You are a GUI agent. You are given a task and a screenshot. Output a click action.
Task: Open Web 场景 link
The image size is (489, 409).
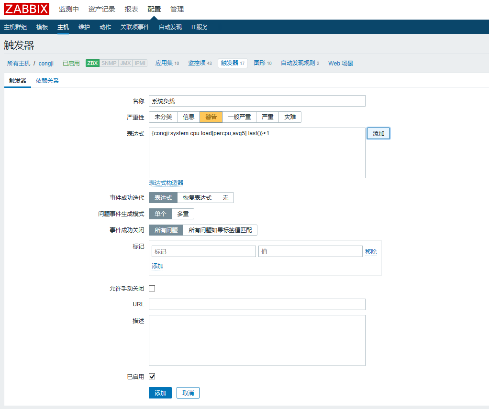click(x=341, y=63)
